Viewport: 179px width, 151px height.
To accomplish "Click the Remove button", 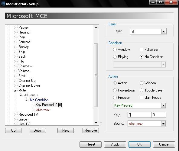I will coord(91,130).
